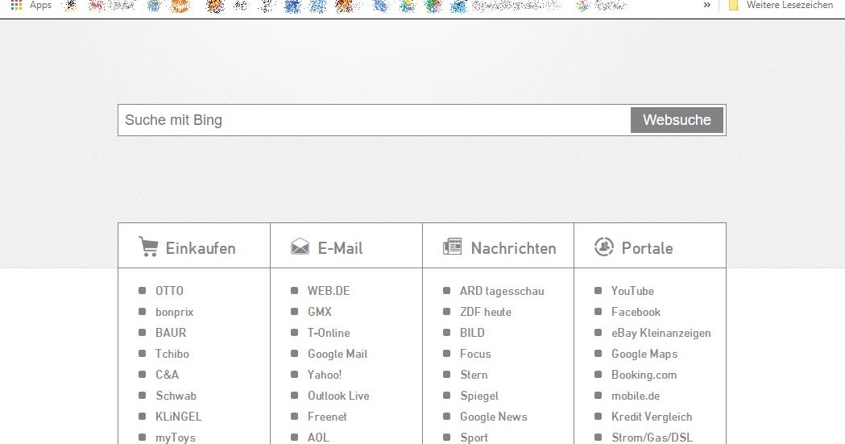Viewport: 845px width, 444px height.
Task: Open the Google Mail link
Action: [338, 354]
